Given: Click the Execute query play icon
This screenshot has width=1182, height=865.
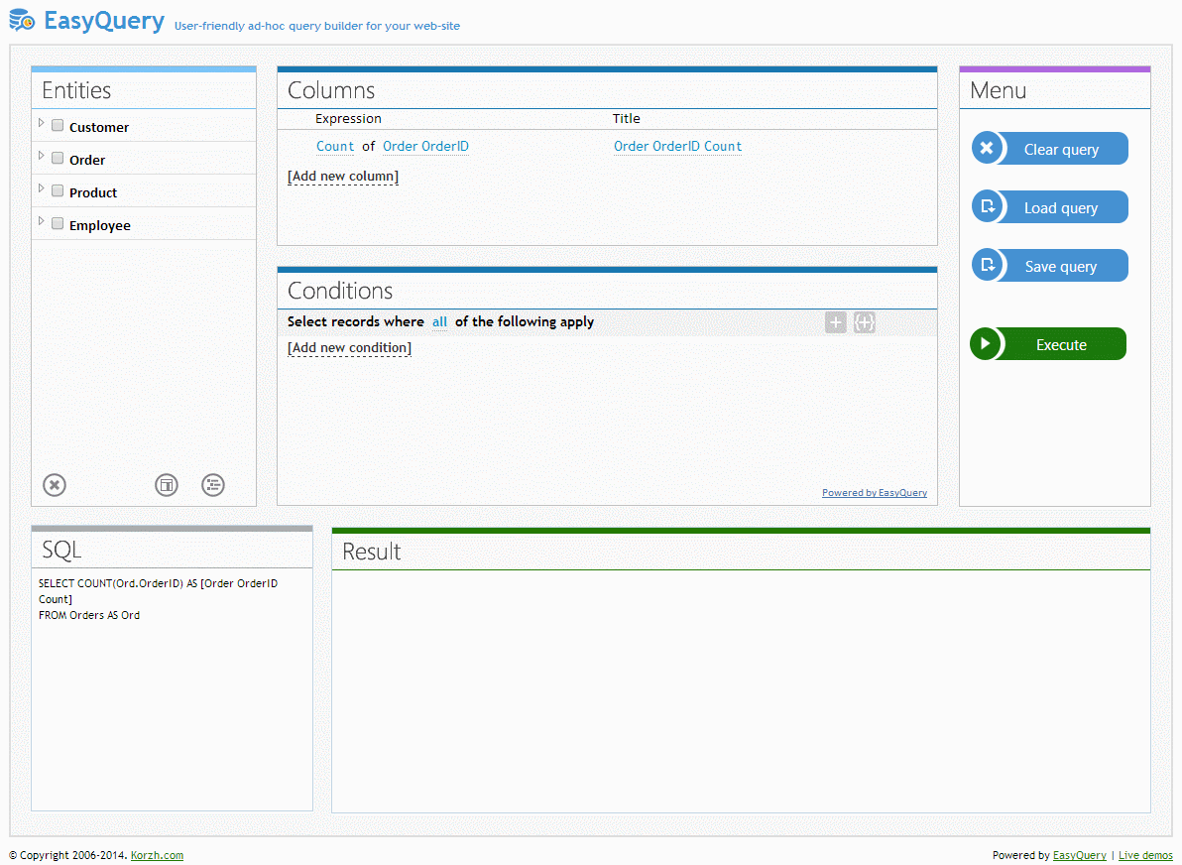Looking at the screenshot, I should pyautogui.click(x=988, y=343).
